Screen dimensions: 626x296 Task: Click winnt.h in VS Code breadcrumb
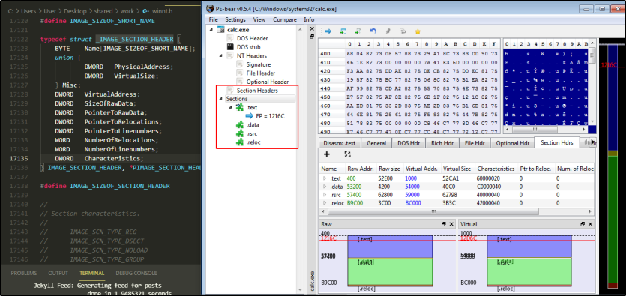click(x=162, y=11)
